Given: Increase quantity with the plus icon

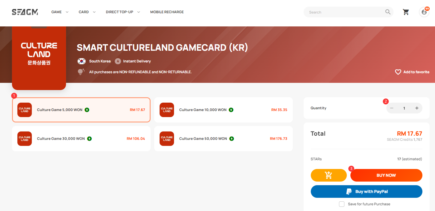Looking at the screenshot, I should pos(417,108).
